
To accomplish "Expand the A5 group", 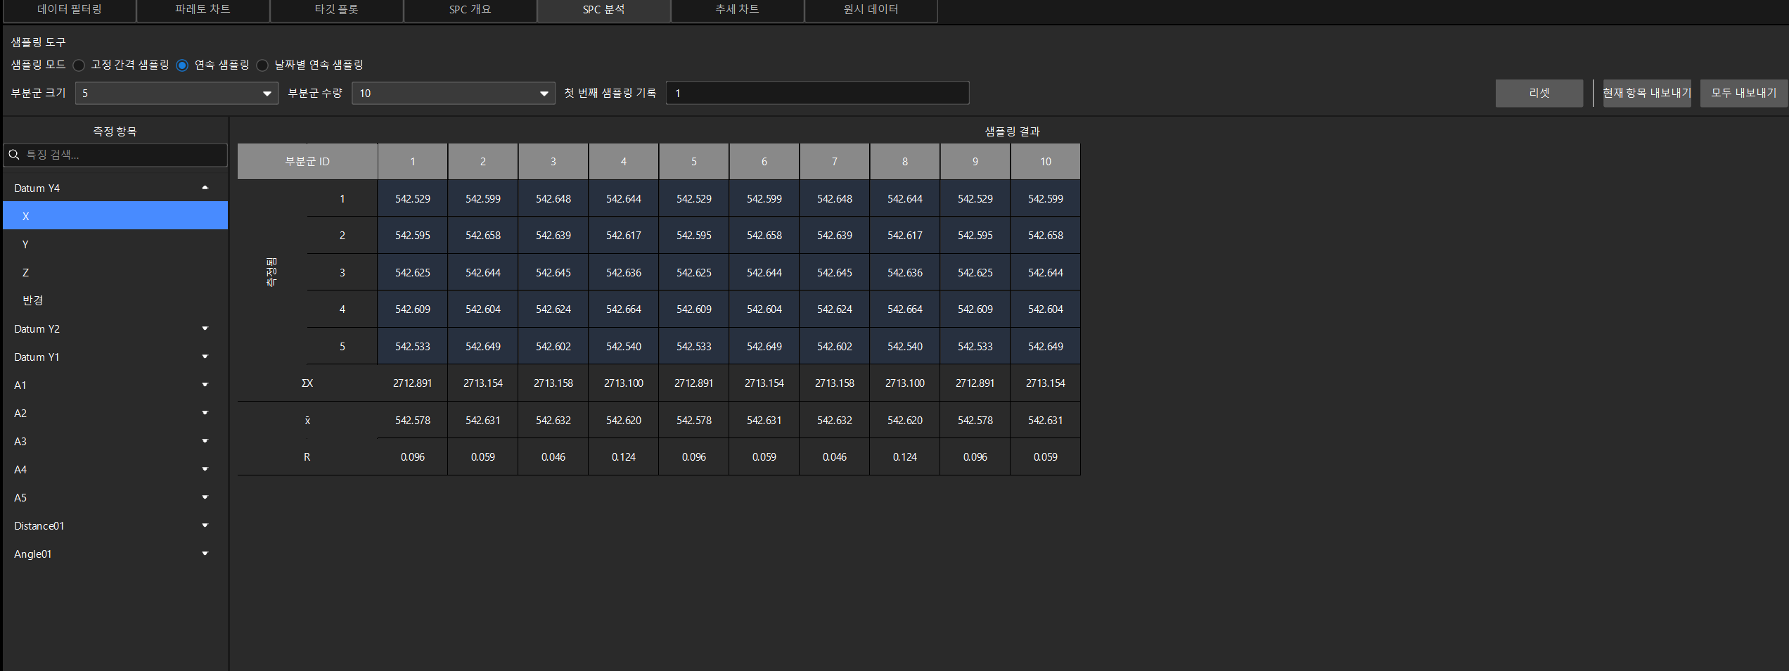I will [x=205, y=497].
